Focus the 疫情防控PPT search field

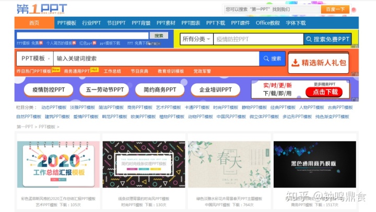tap(258, 39)
